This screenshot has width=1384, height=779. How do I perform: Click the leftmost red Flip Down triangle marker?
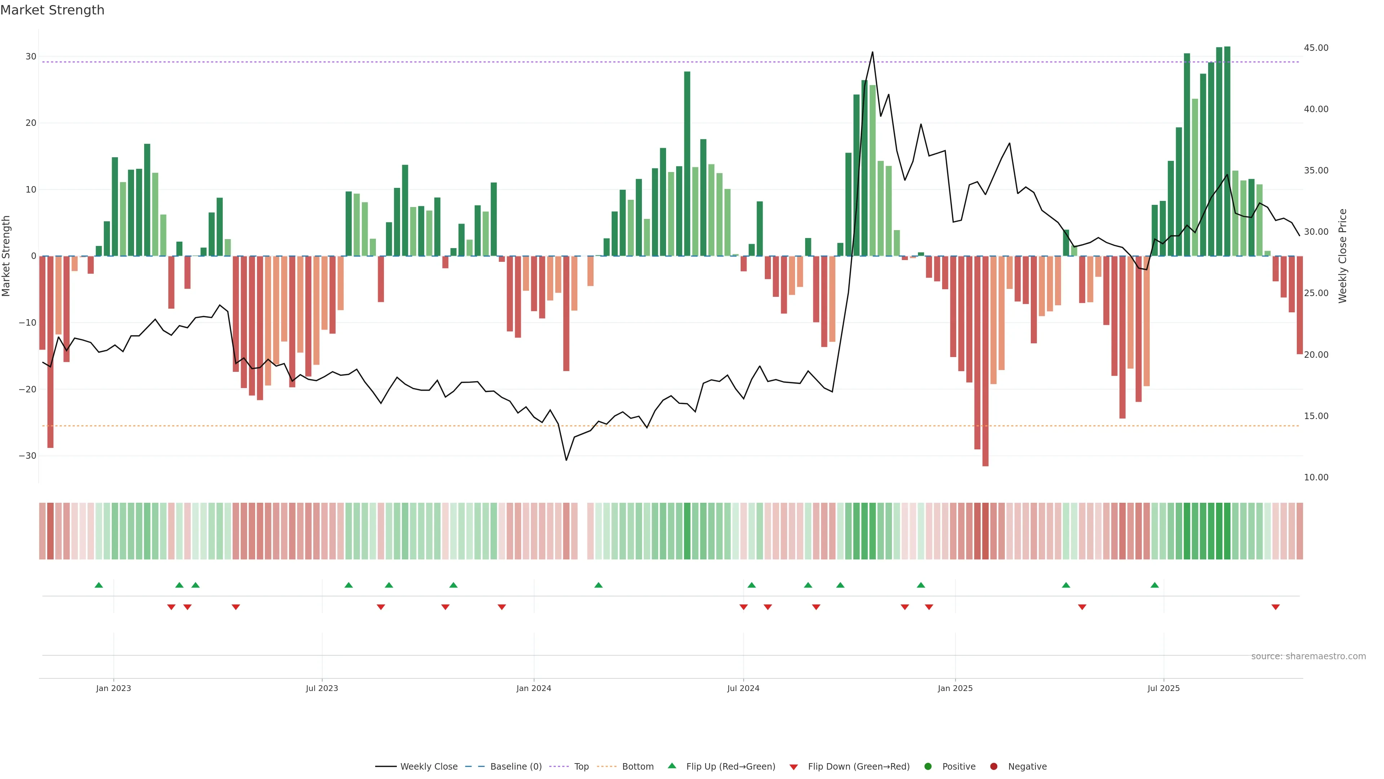coord(172,607)
